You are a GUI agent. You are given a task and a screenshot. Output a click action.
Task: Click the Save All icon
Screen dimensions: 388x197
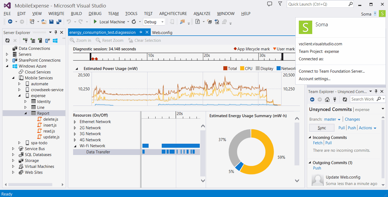[59, 22]
